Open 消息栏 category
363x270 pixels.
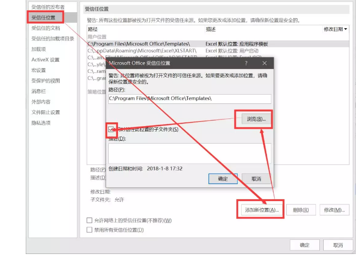[39, 91]
